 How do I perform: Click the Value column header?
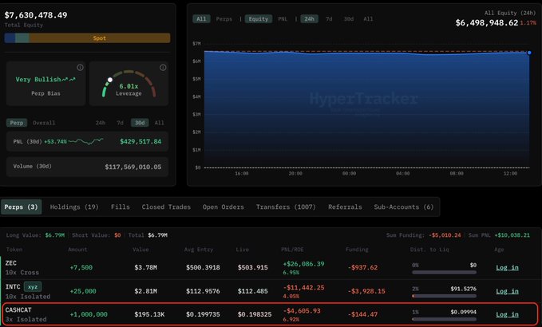coord(140,250)
